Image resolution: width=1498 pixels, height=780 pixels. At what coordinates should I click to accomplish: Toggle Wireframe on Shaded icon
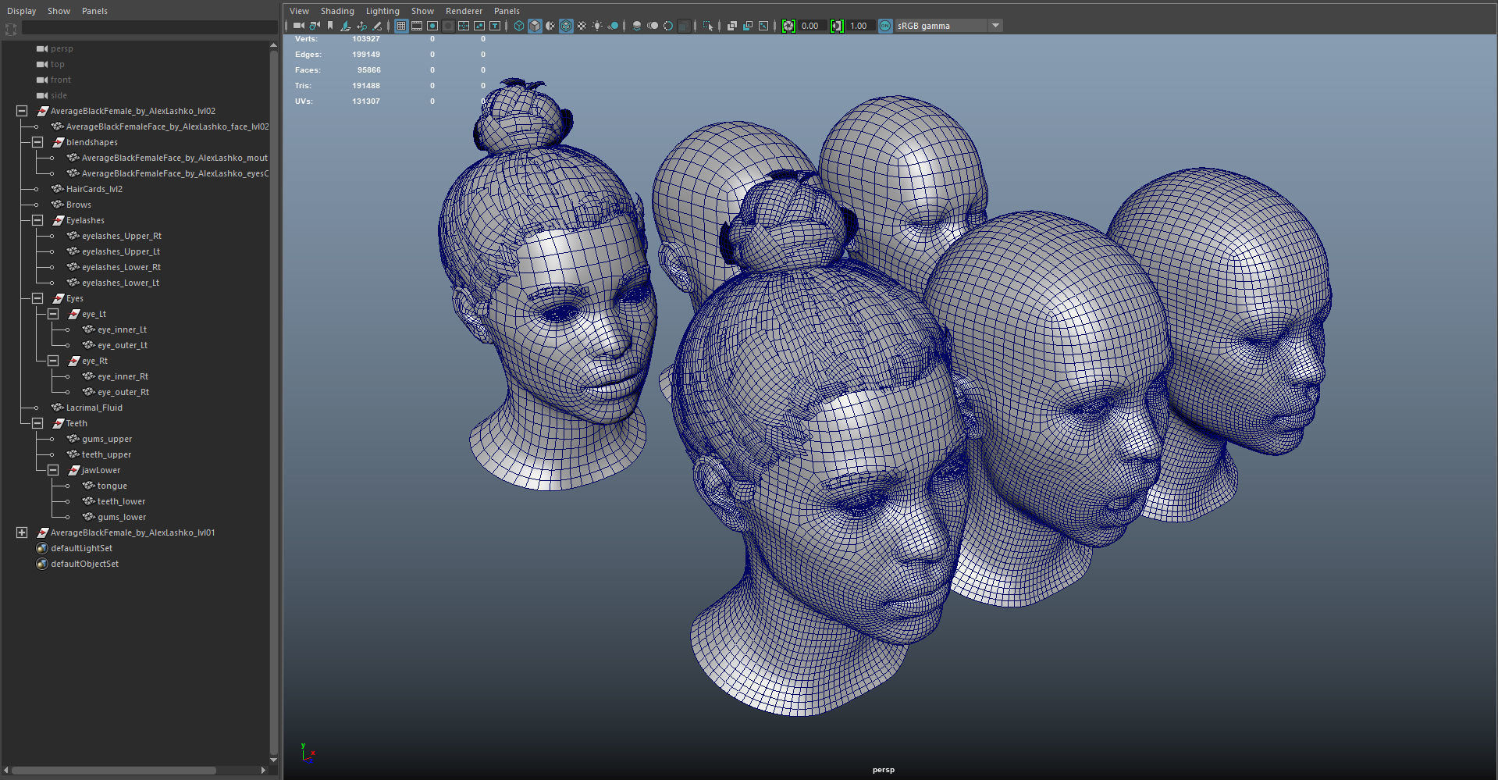tap(566, 26)
